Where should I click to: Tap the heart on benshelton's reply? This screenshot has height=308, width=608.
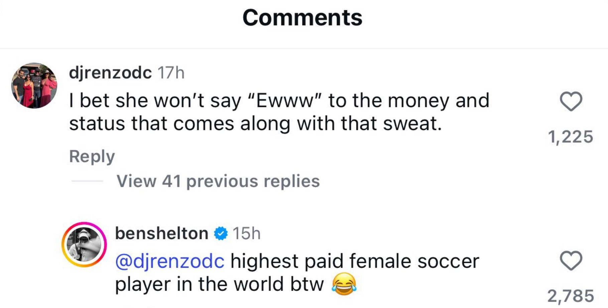click(571, 261)
